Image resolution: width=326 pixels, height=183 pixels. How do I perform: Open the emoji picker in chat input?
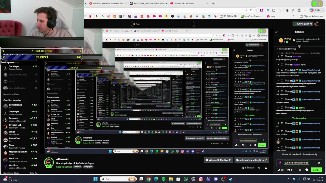319,163
